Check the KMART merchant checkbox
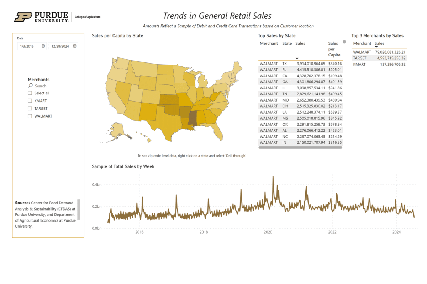The width and height of the screenshot is (427, 284). click(30, 101)
